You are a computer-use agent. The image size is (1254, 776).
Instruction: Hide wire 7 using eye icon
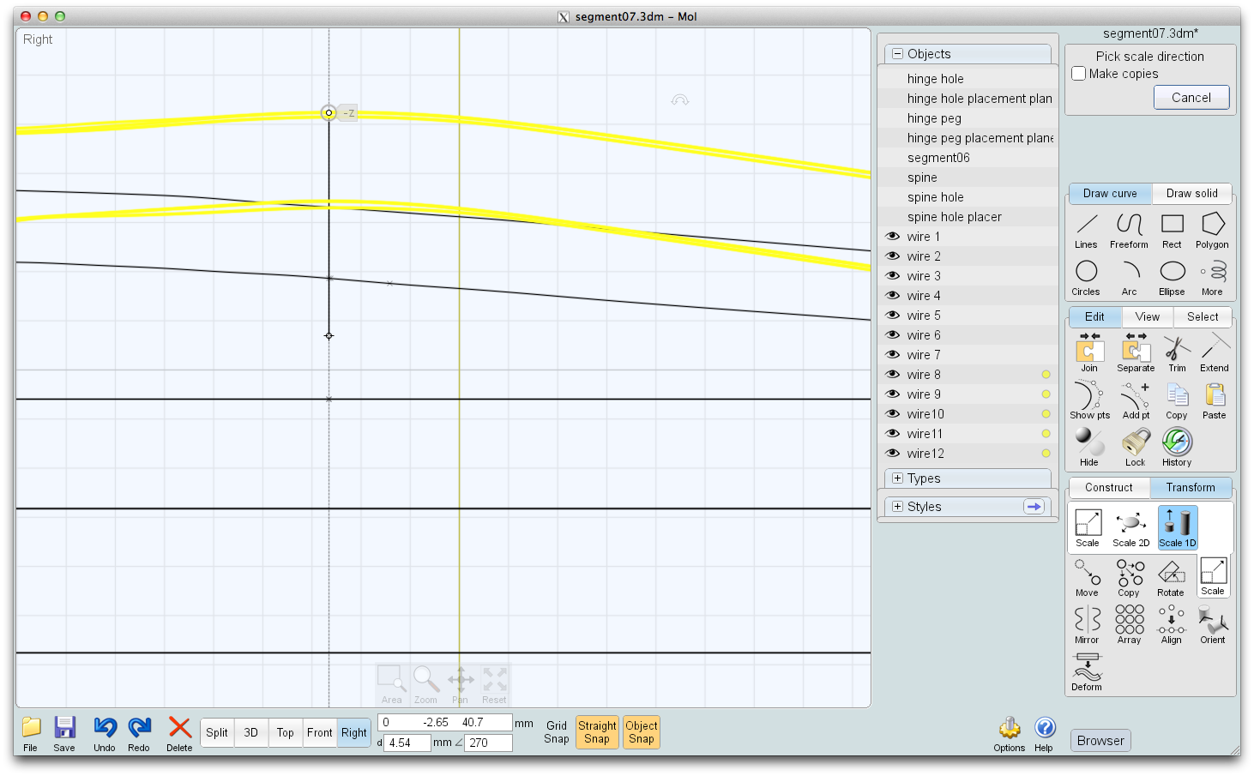tap(893, 355)
